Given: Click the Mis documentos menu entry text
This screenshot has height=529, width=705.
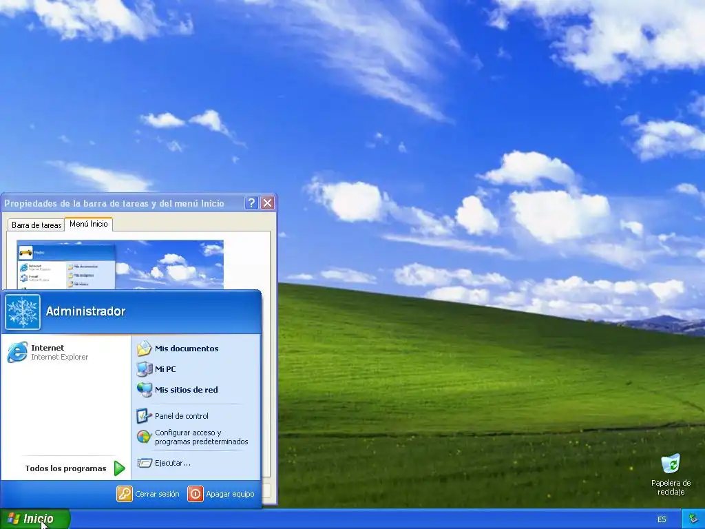Looking at the screenshot, I should 187,349.
